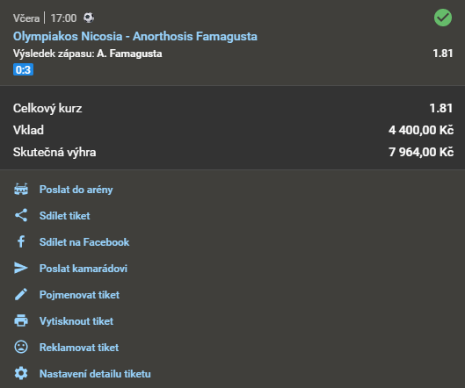The height and width of the screenshot is (388, 465).
Task: Click the soccer ball sport icon
Action: click(89, 18)
